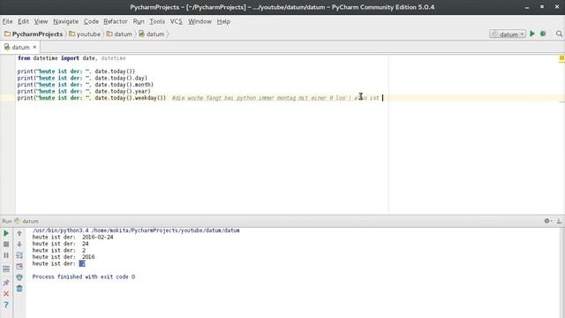Close the Run tab with the red X
The height and width of the screenshot is (318, 565).
6,294
